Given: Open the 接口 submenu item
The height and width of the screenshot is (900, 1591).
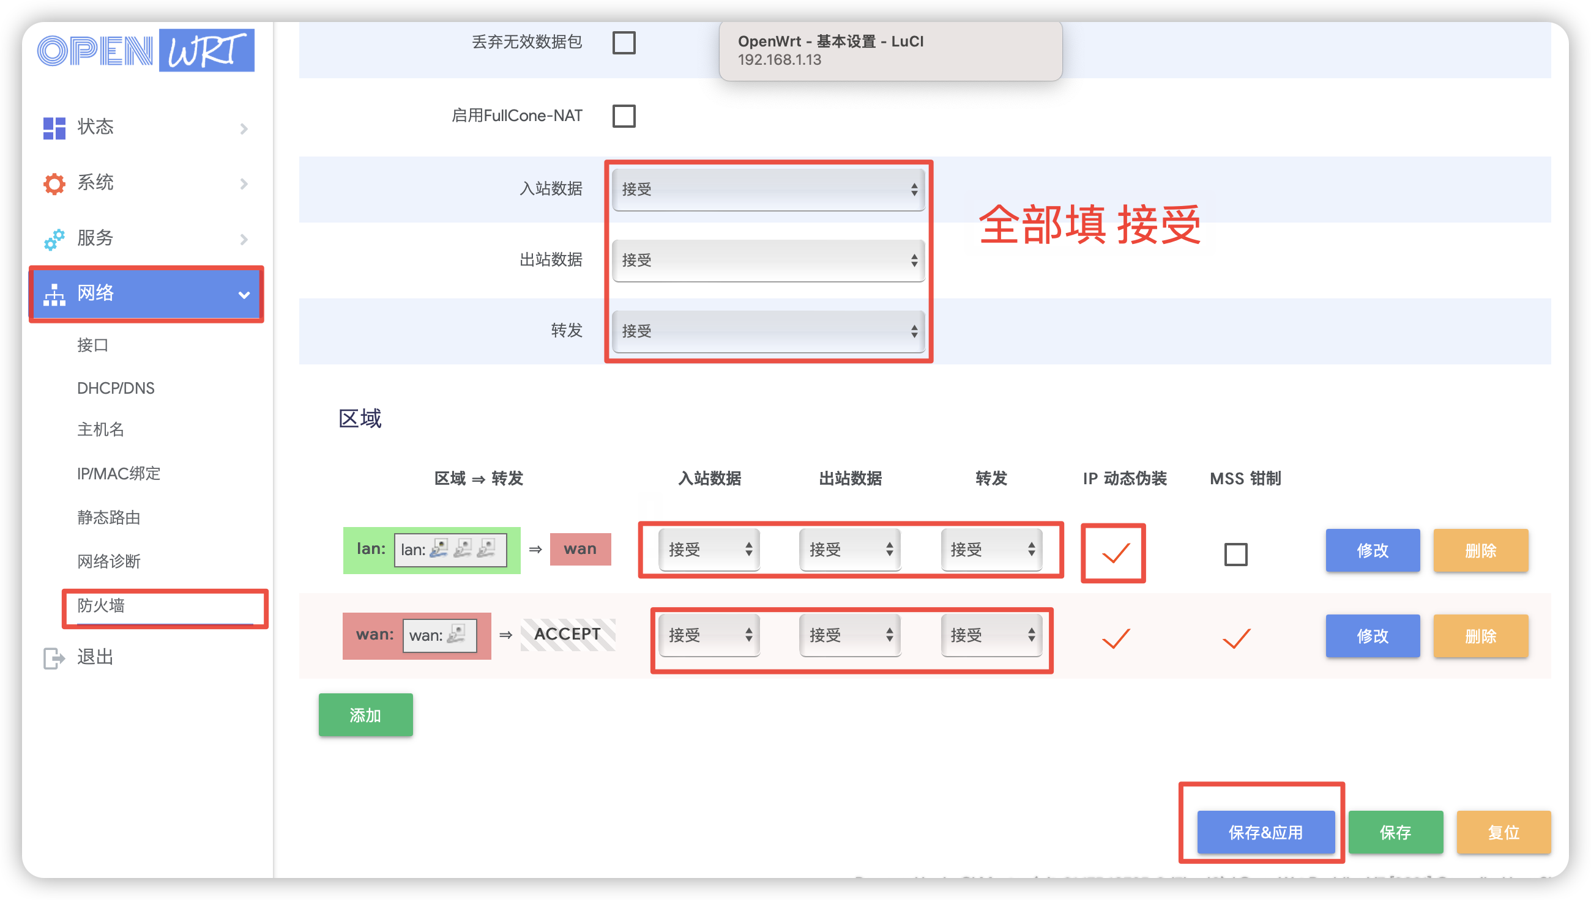Looking at the screenshot, I should pos(93,345).
